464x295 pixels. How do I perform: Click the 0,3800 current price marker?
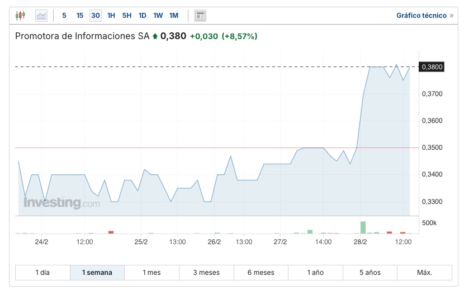(432, 67)
